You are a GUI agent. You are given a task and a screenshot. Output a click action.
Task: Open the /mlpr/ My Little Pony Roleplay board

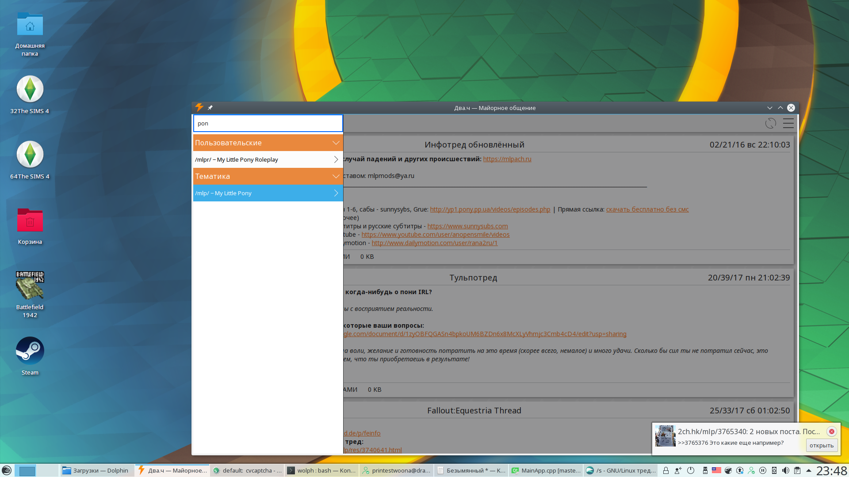tap(268, 159)
